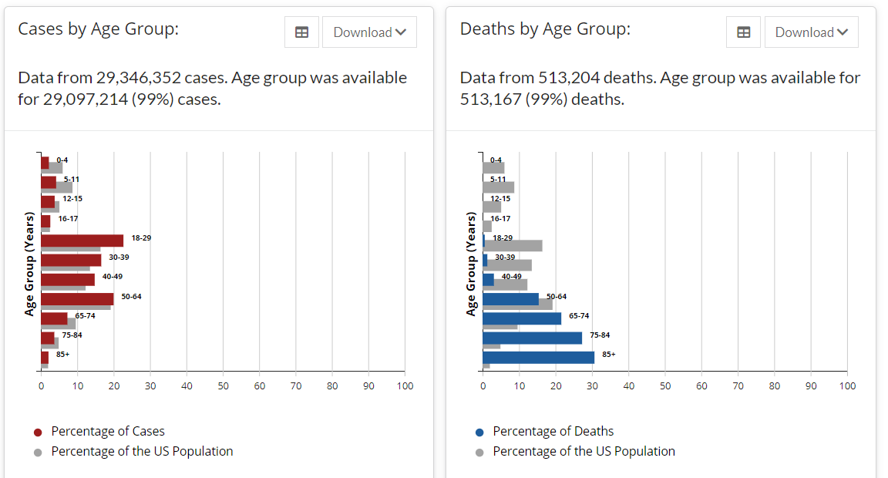Click the '75-84' label in the Deaths chart

point(600,335)
